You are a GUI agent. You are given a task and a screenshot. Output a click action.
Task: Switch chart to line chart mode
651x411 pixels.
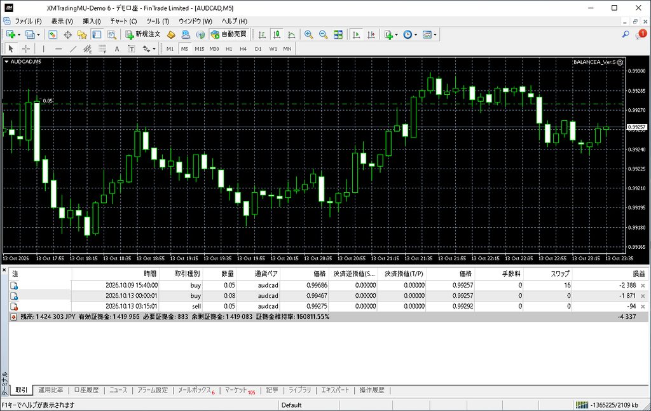pos(291,34)
